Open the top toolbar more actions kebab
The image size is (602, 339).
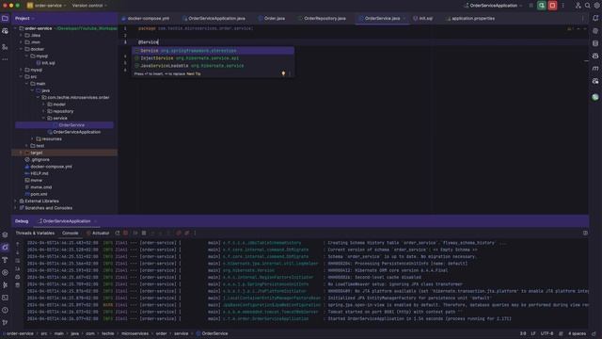(562, 6)
